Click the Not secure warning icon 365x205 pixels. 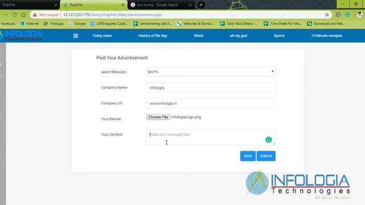coord(35,15)
